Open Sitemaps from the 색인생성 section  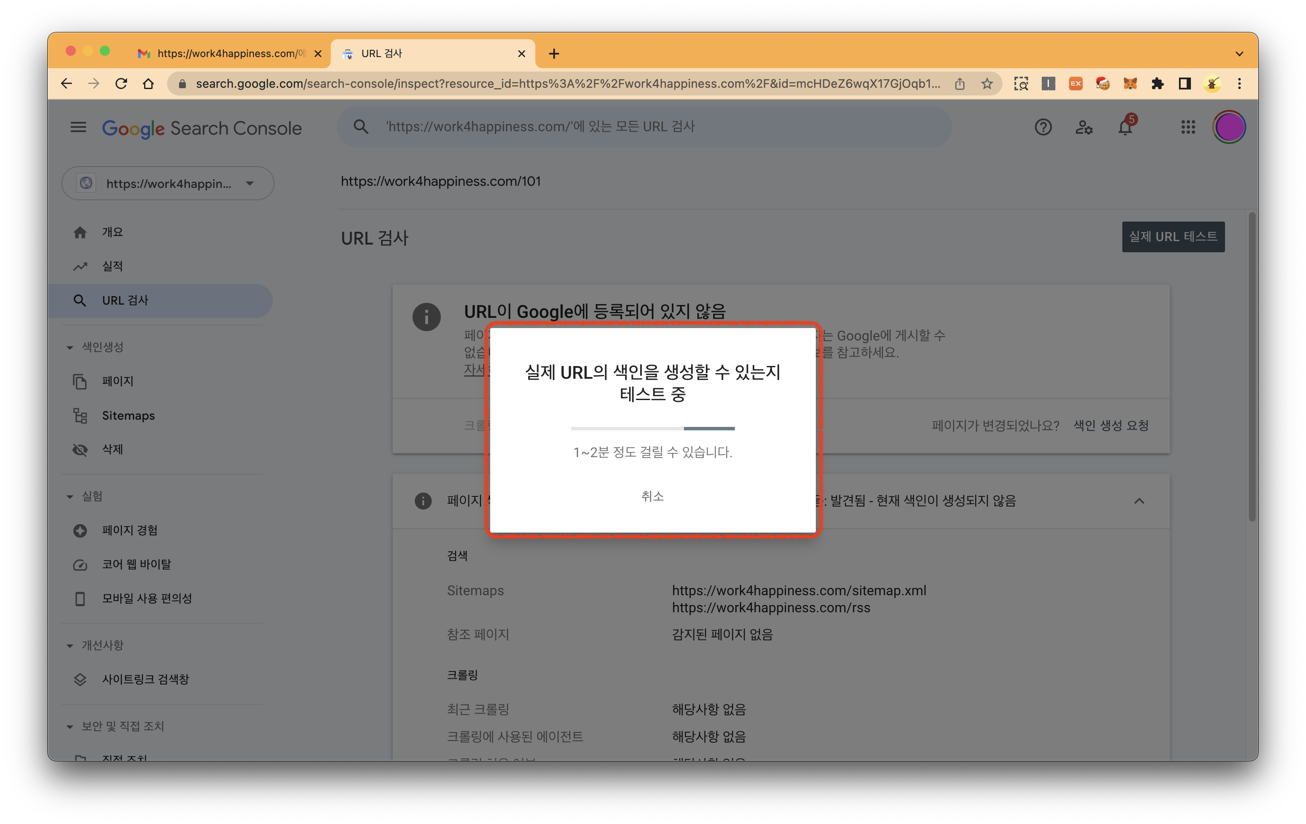128,415
